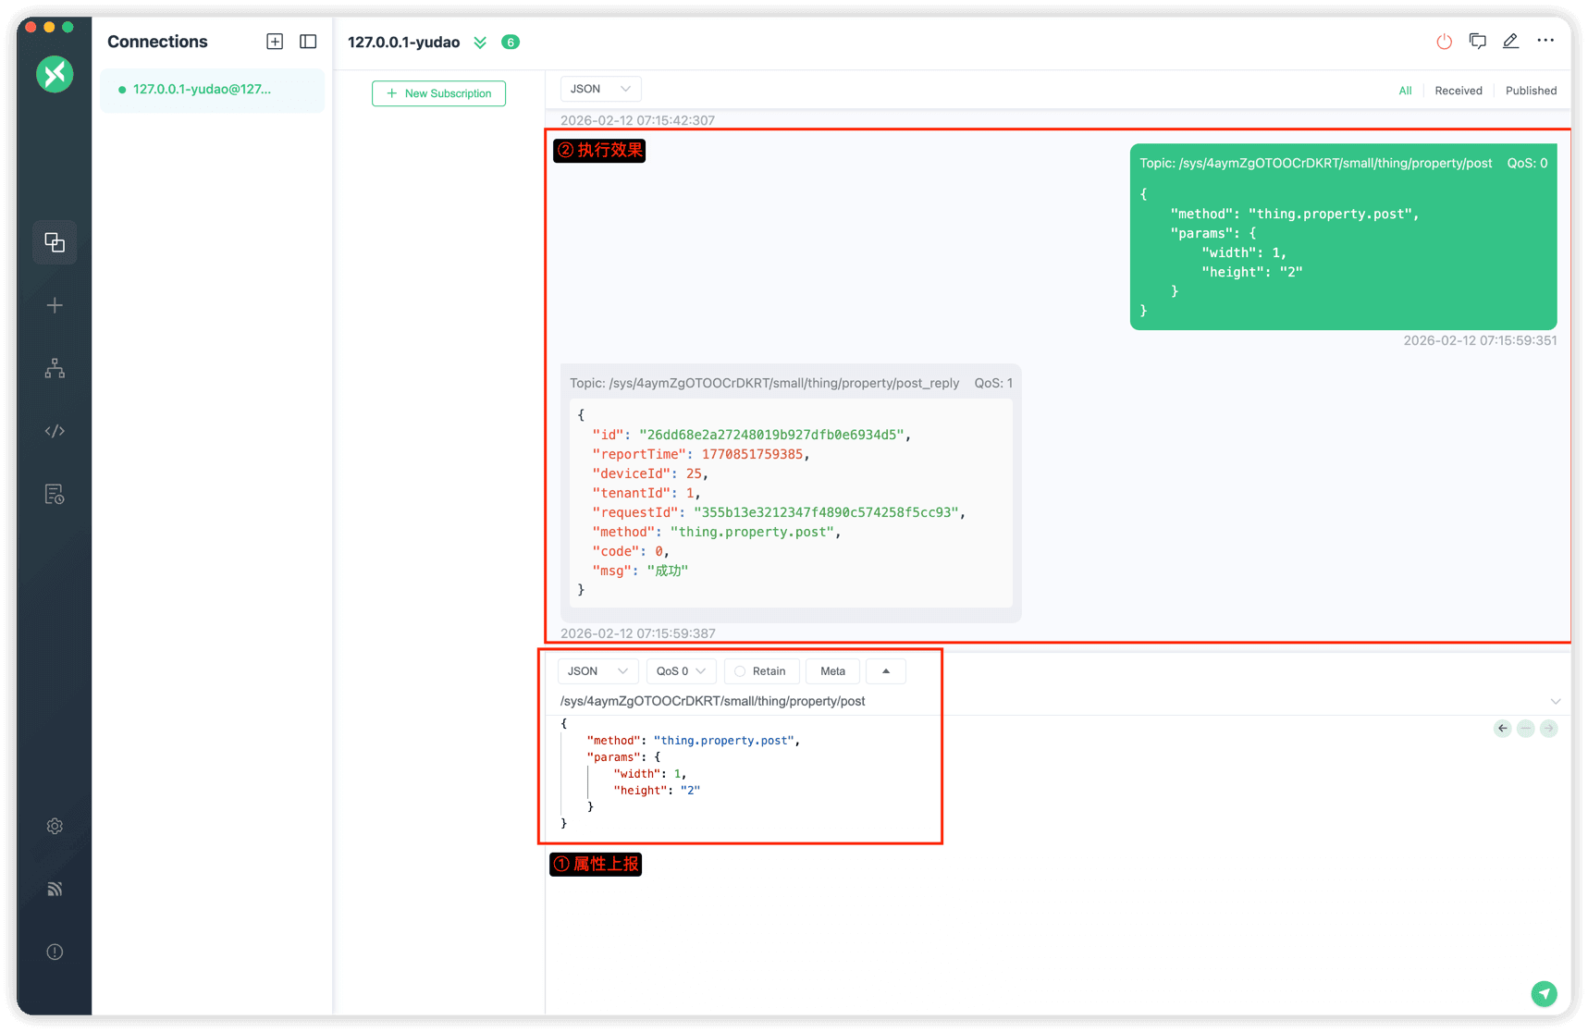This screenshot has width=1588, height=1032.
Task: Open the script code icon in sidebar
Action: [x=55, y=431]
